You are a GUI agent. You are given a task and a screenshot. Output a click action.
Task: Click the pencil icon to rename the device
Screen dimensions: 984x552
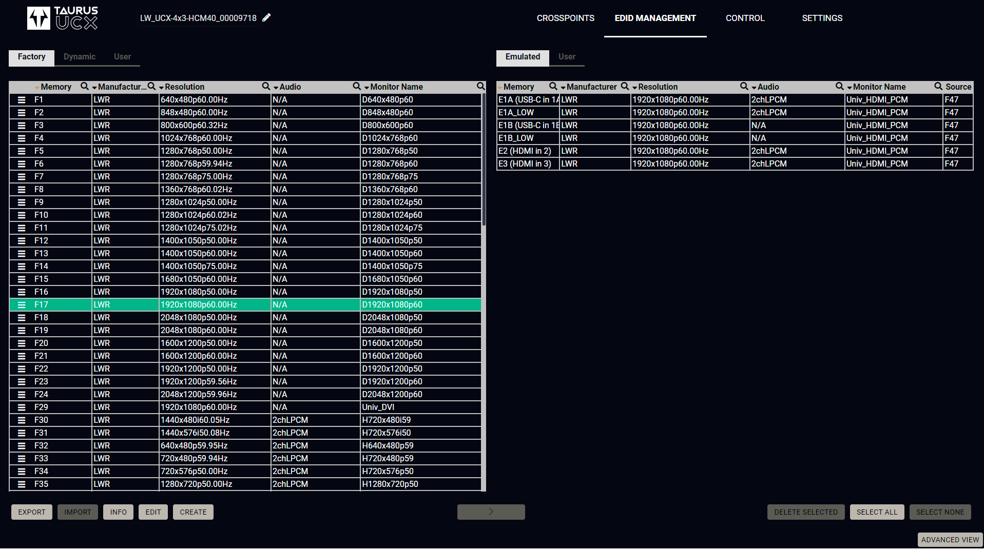tap(266, 18)
